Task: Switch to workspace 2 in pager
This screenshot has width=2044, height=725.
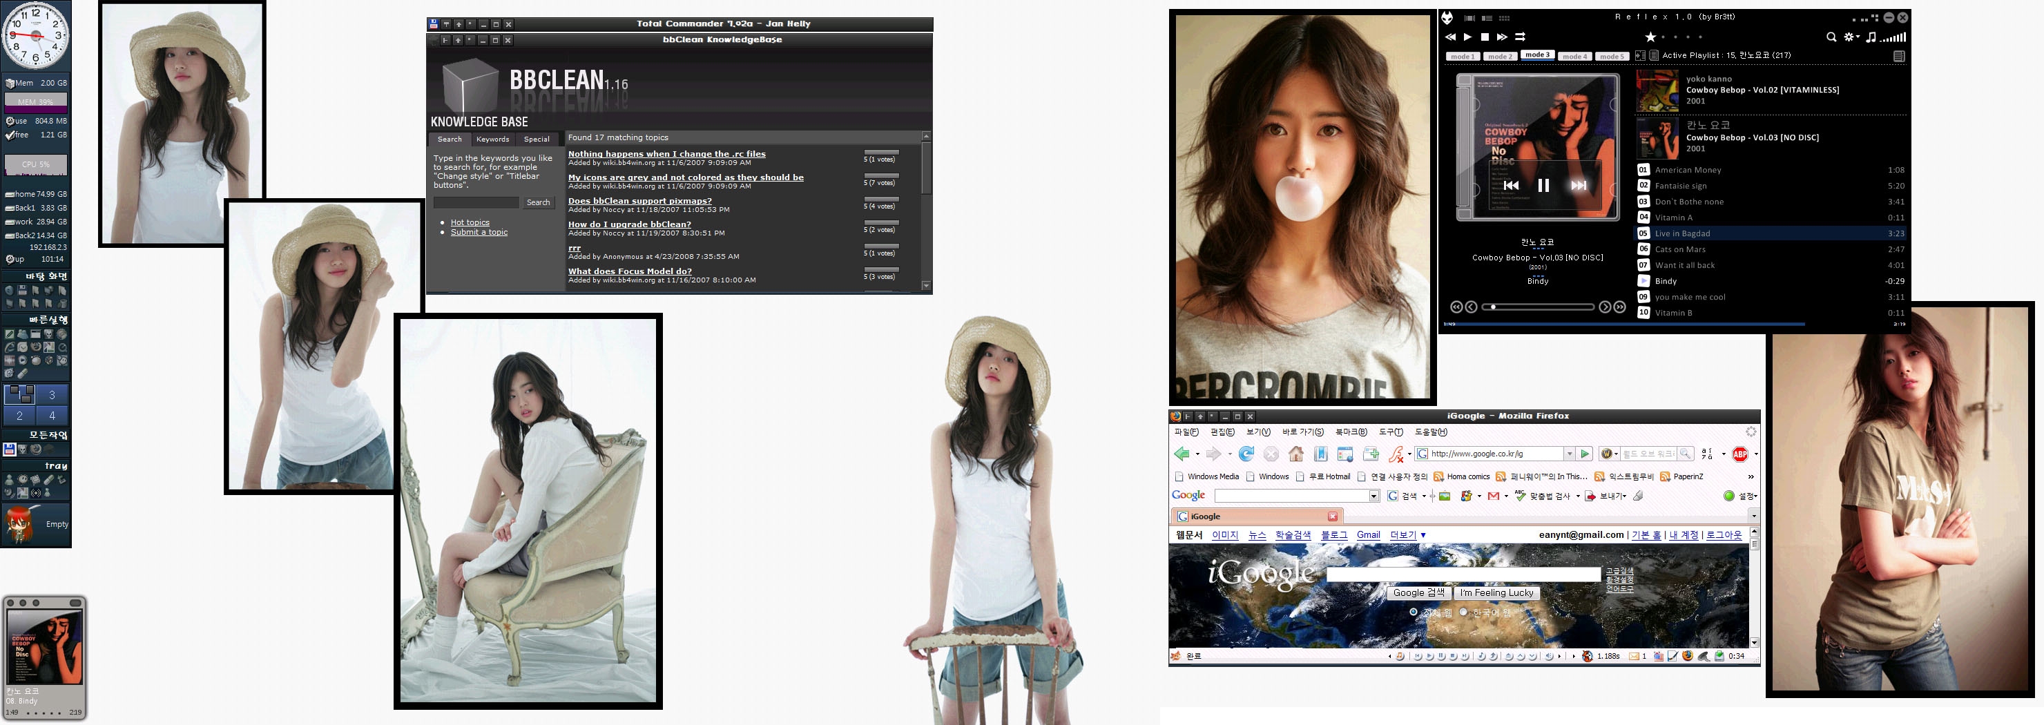Action: coord(20,415)
